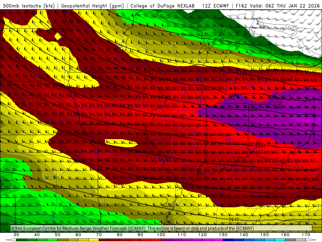Click the 120 knot value on the color scale
This screenshot has width=322, height=242.
pos(202,235)
